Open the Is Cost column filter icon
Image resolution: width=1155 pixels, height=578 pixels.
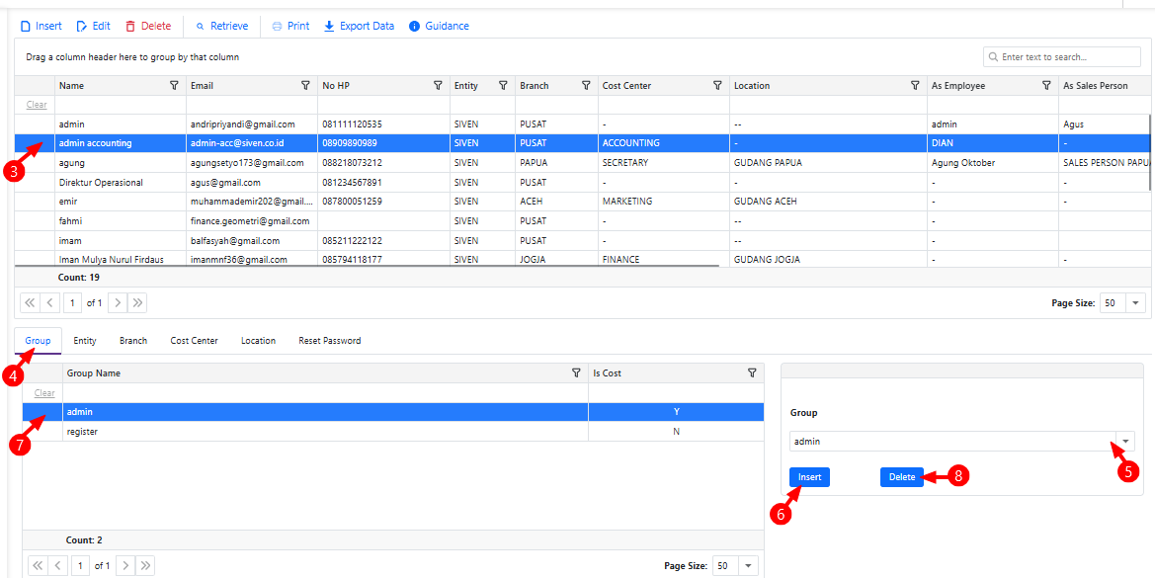752,373
